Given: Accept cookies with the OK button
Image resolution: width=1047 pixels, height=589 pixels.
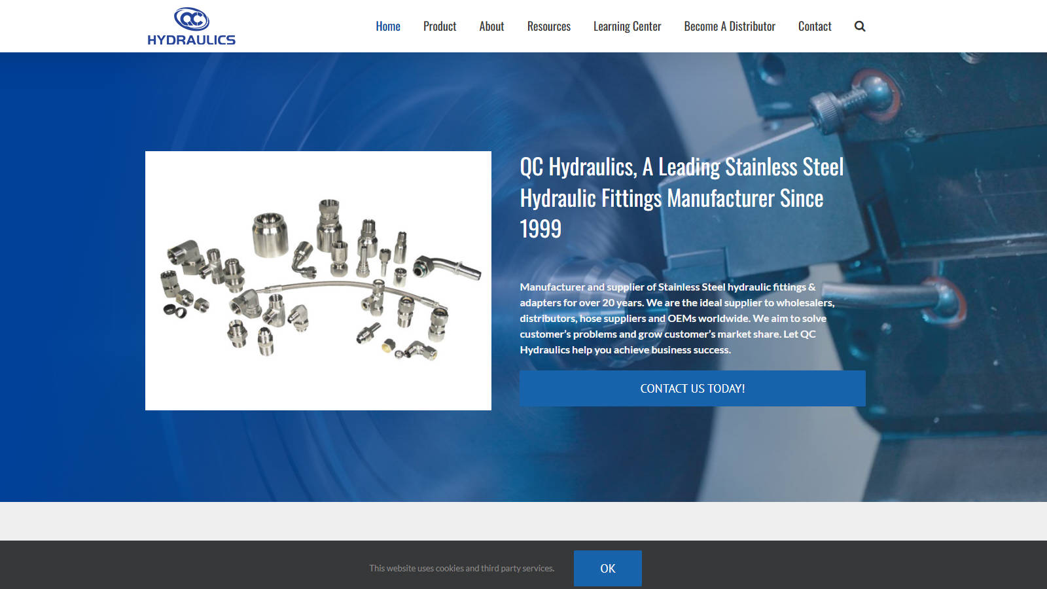Looking at the screenshot, I should pyautogui.click(x=607, y=568).
